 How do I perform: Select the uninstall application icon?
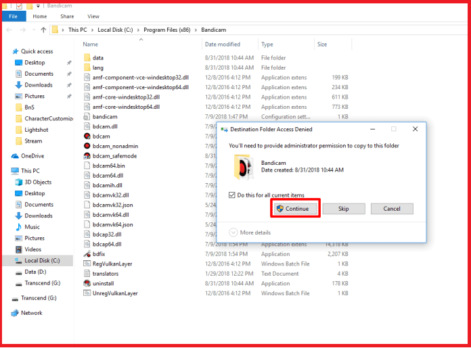(87, 284)
